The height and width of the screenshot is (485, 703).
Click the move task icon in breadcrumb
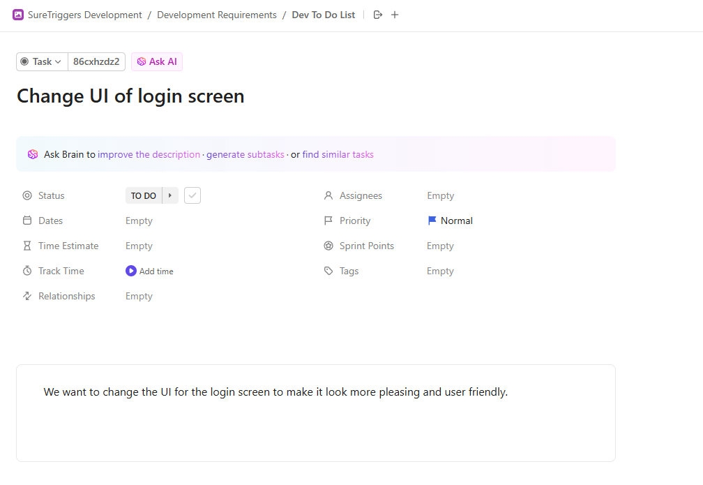(378, 15)
